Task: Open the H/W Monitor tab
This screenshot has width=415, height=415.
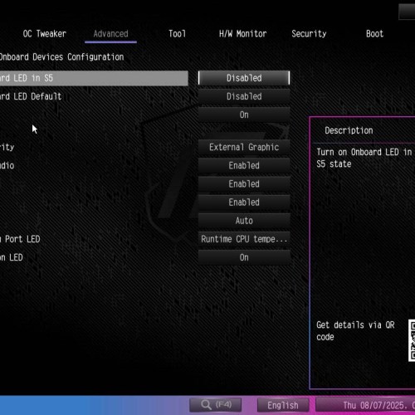Action: 242,34
